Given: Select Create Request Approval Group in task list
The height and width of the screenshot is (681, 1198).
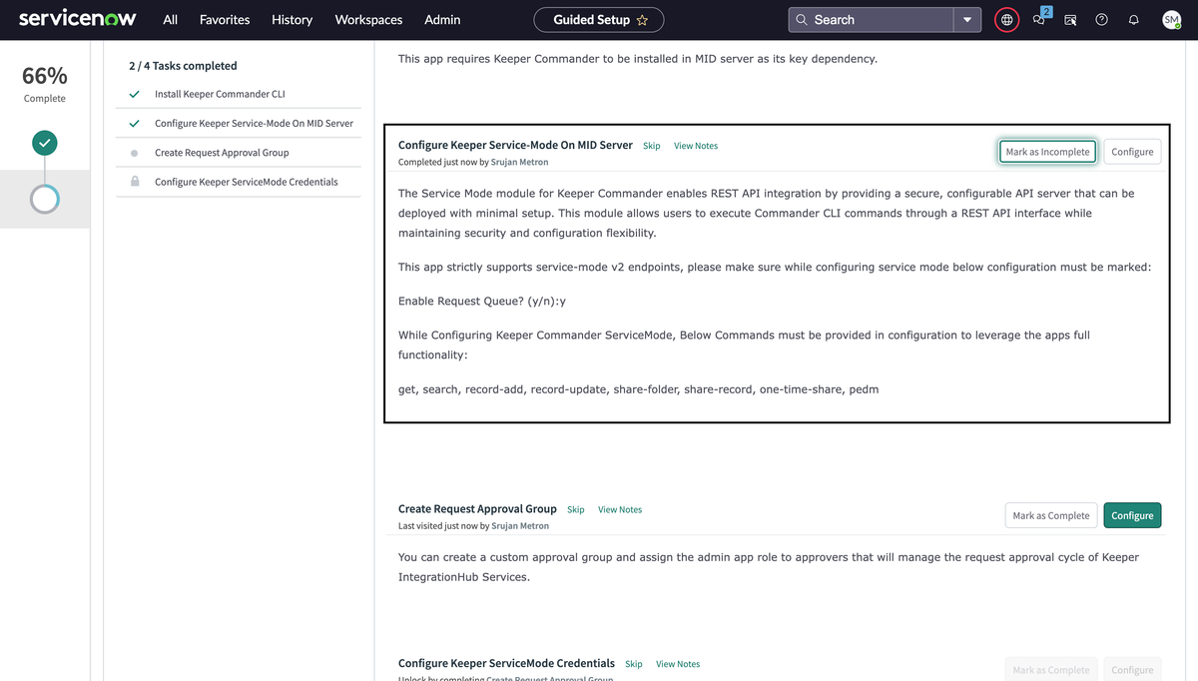Looking at the screenshot, I should point(222,153).
